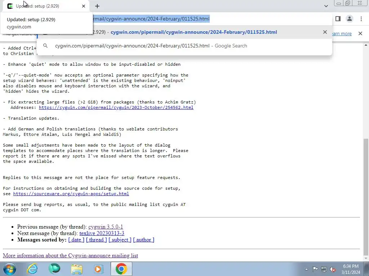This screenshot has width=369, height=276.
Task: Sort messages by subject
Action: click(x=120, y=240)
